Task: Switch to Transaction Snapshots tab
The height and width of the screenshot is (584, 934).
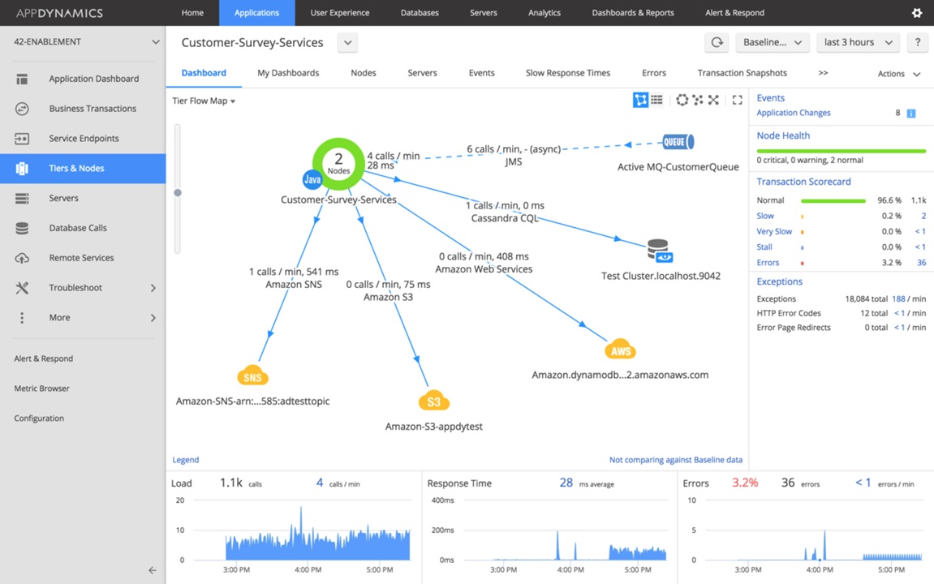Action: tap(742, 73)
